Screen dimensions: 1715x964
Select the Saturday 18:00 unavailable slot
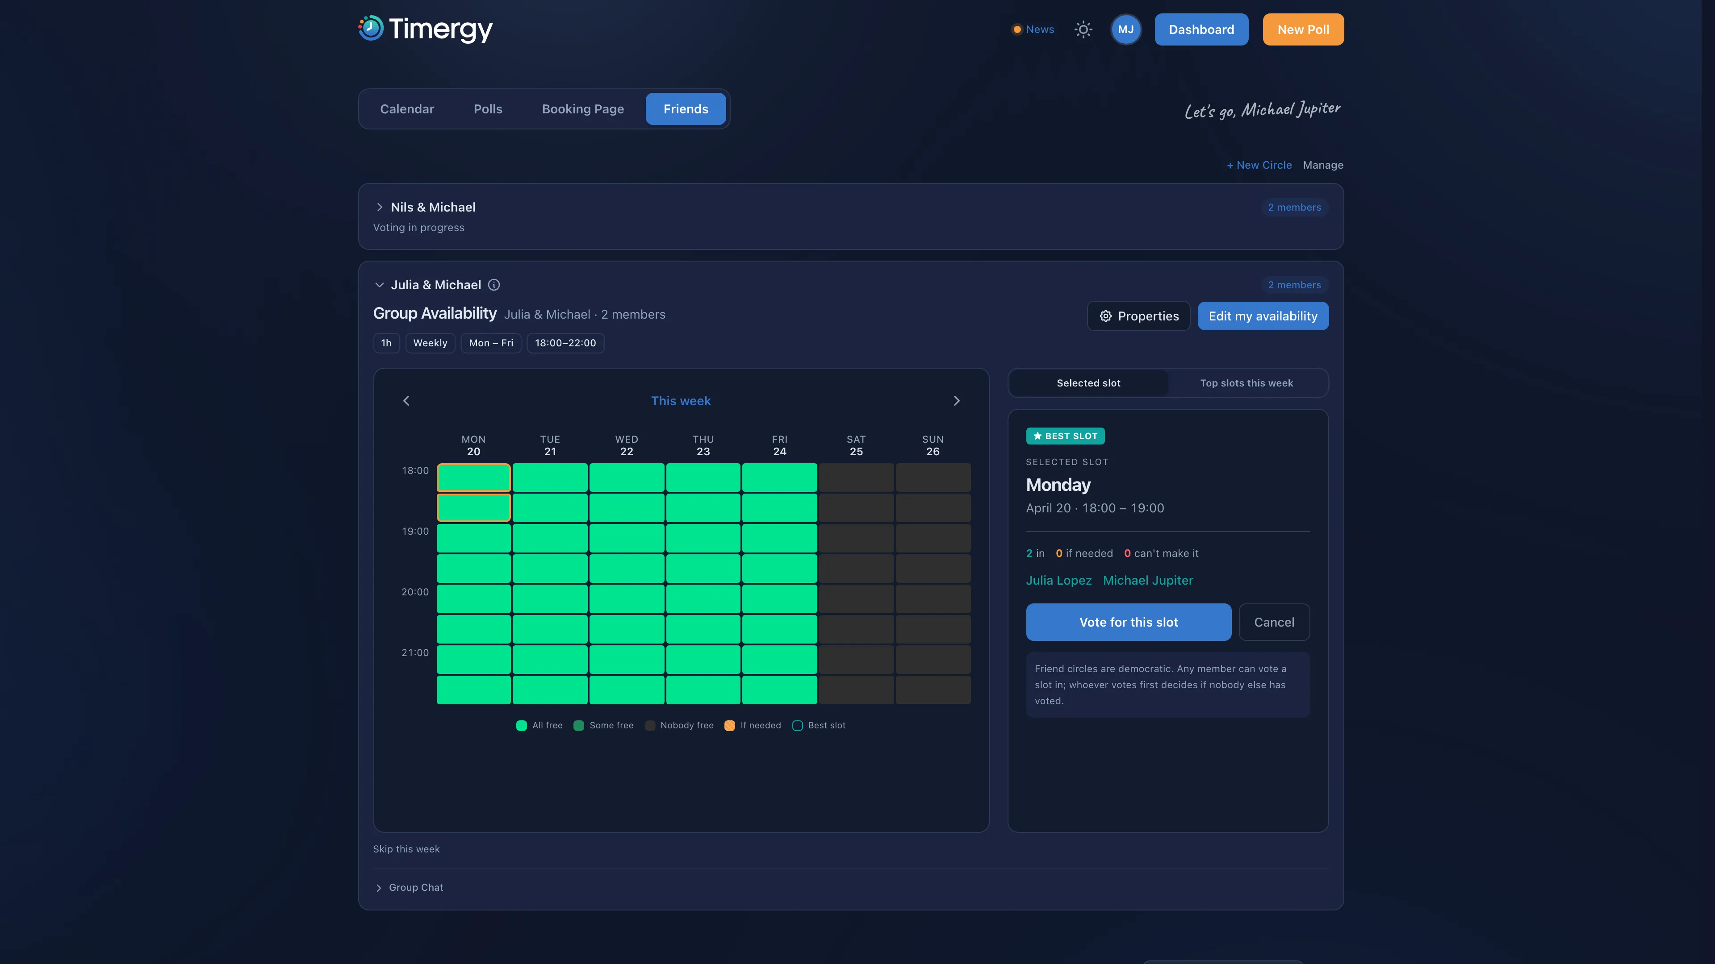pos(856,478)
